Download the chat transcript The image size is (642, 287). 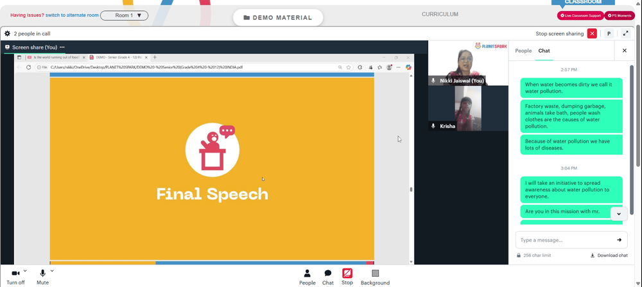point(609,255)
